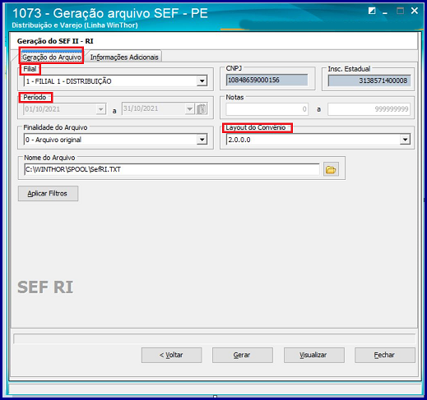Maximize the 1073 window
Viewport: 427px width, 400px height.
400,11
